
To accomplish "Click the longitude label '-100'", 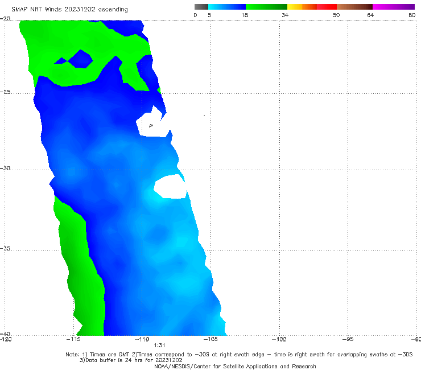I will click(x=279, y=339).
